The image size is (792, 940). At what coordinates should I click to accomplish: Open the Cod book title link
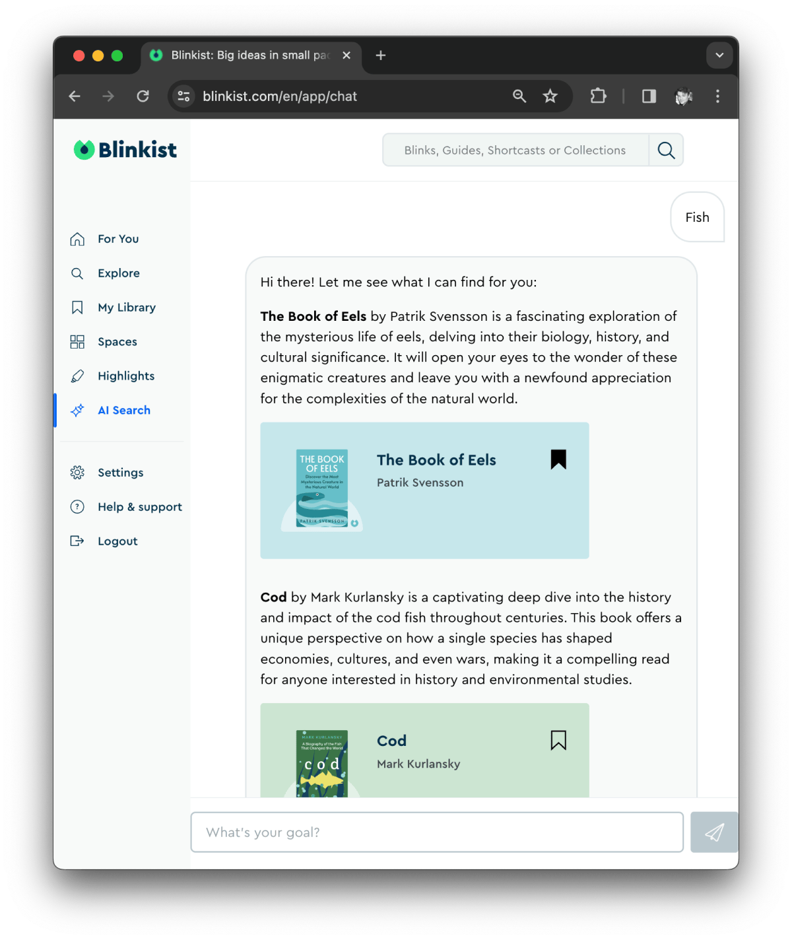pyautogui.click(x=391, y=741)
